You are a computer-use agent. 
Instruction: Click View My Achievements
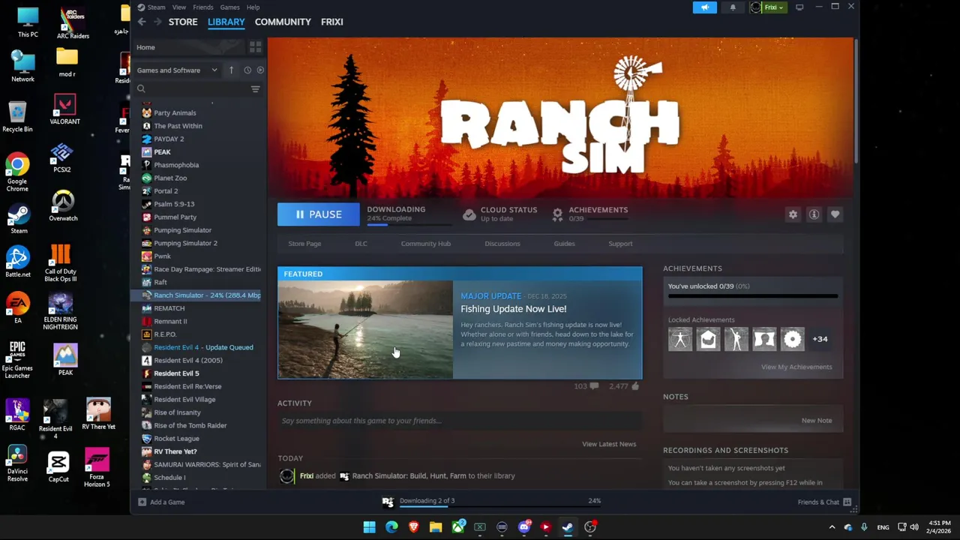pos(796,367)
